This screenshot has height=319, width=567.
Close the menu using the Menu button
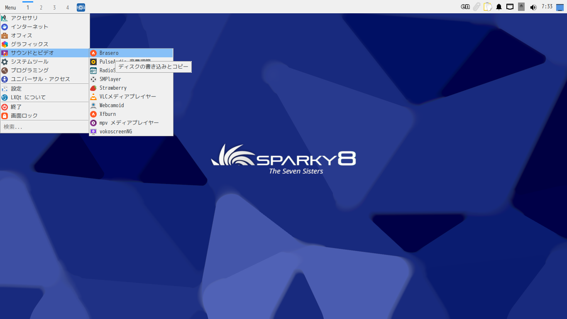pos(11,7)
